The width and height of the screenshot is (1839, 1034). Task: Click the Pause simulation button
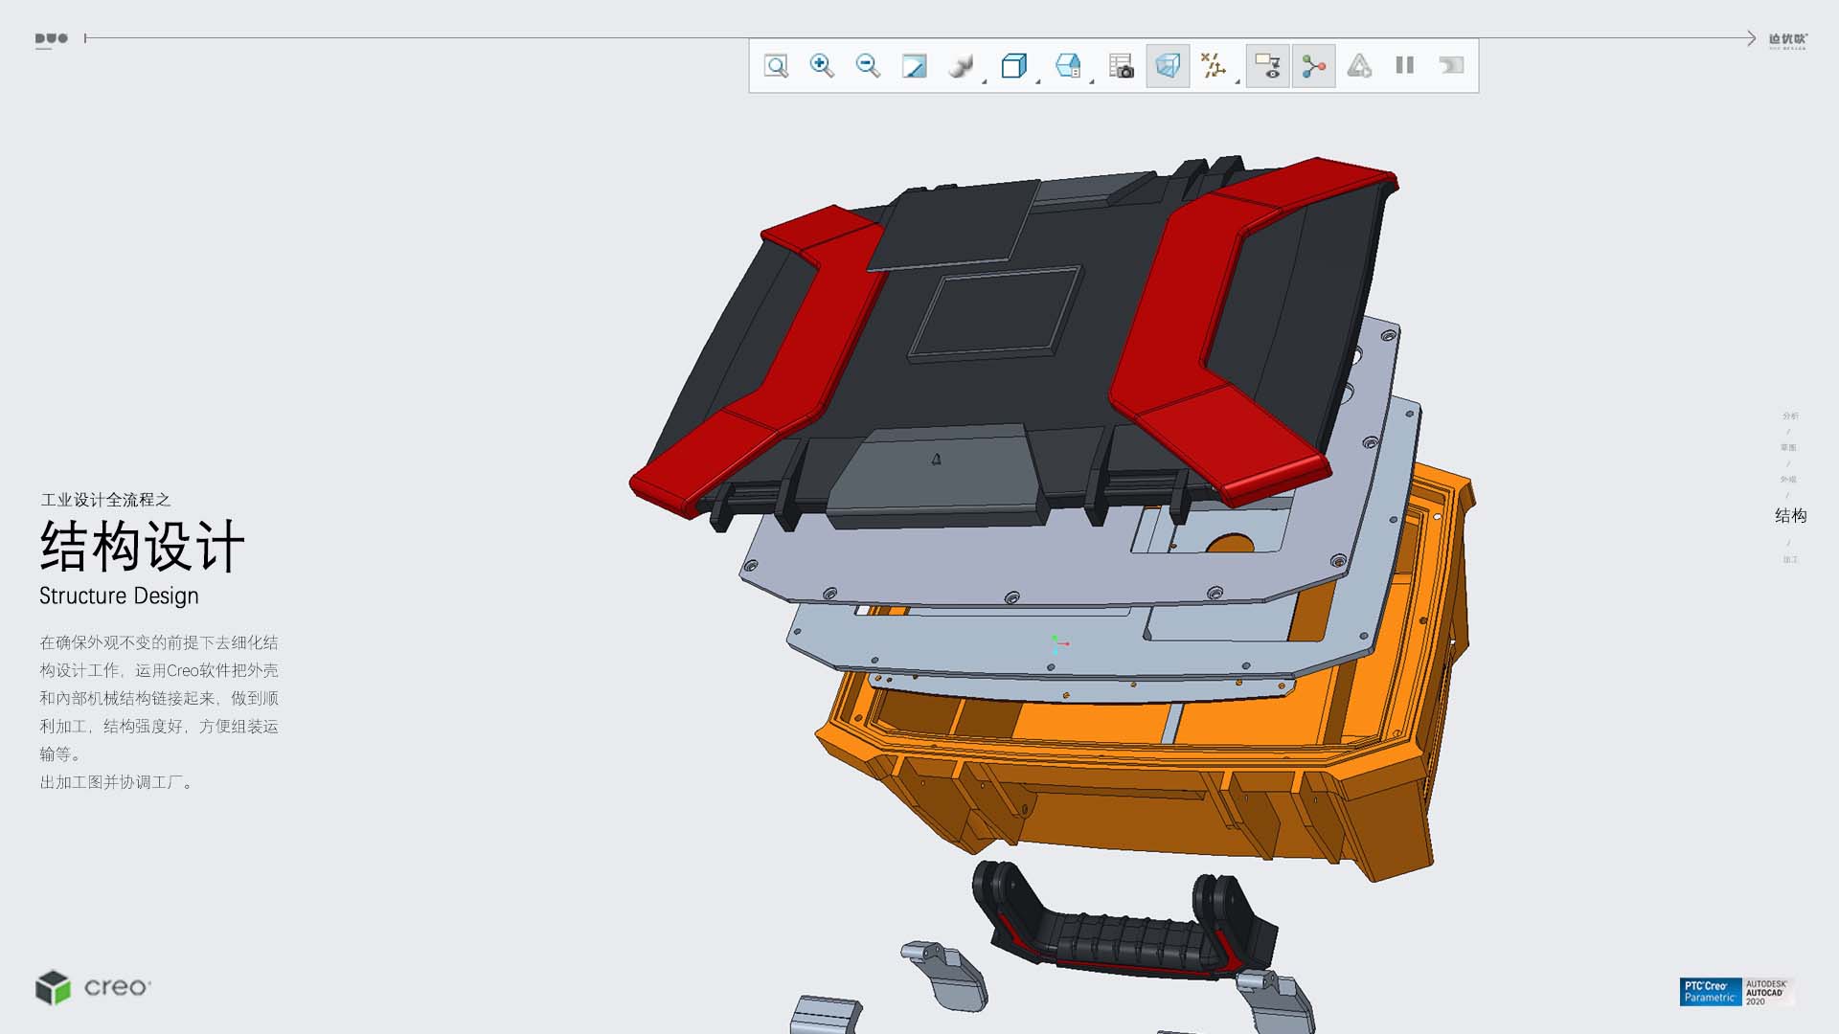tap(1405, 66)
